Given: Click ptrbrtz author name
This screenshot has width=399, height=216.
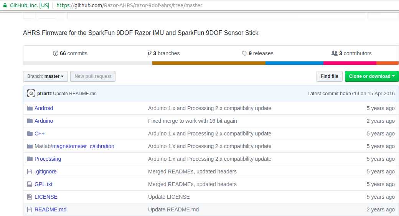Looking at the screenshot, I should [45, 94].
